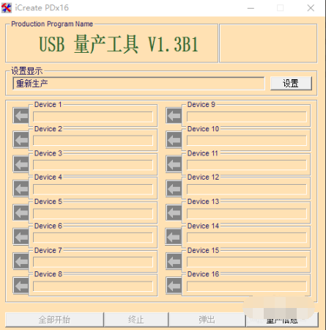Click the 终止 stop button
Image resolution: width=326 pixels, height=330 pixels.
coord(136,320)
